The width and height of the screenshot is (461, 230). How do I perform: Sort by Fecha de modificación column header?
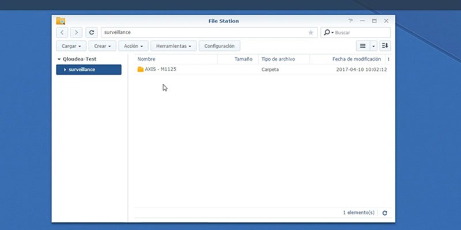pyautogui.click(x=347, y=59)
